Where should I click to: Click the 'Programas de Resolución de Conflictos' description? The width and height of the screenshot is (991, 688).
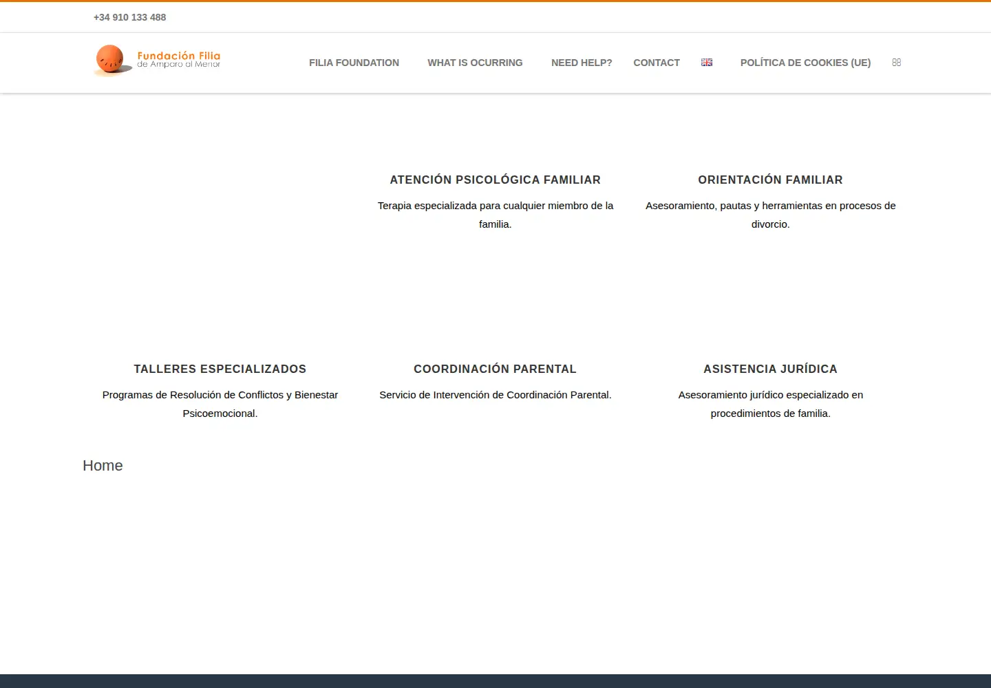220,404
